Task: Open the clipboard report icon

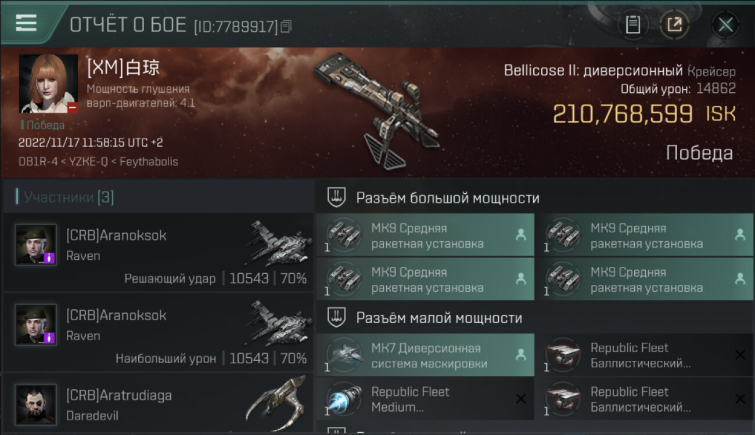Action: (632, 25)
